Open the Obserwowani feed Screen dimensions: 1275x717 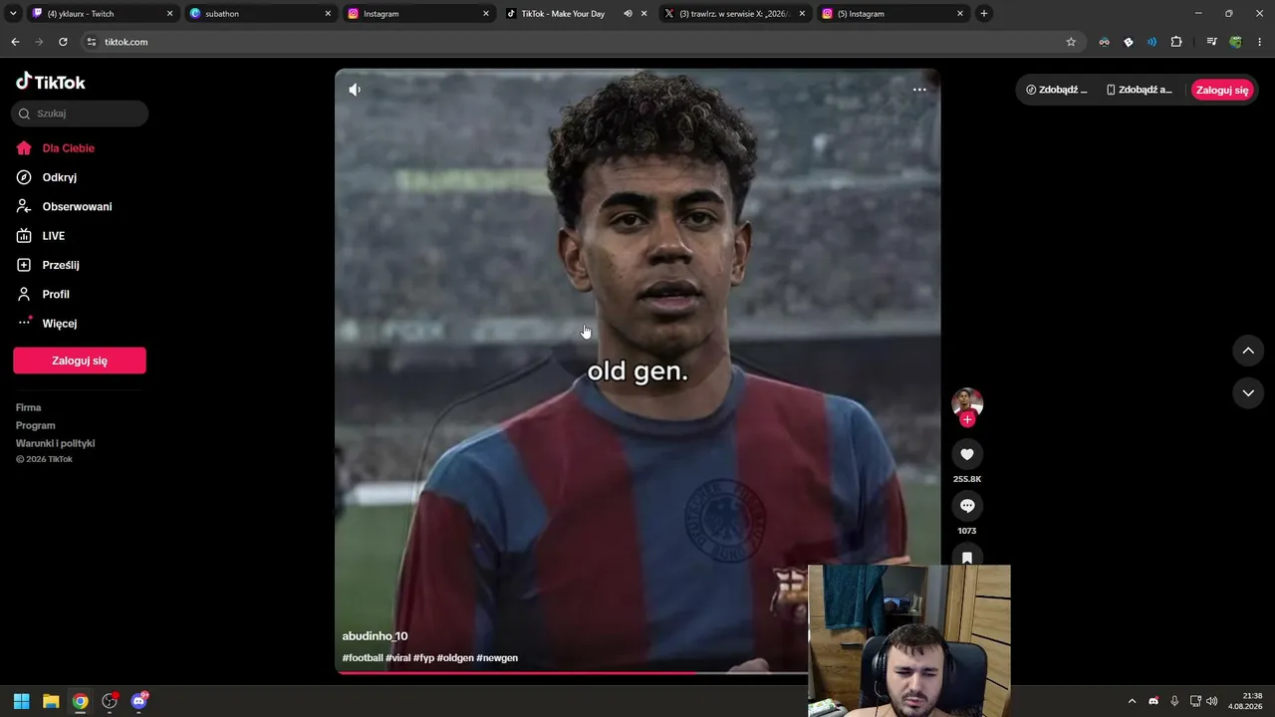[77, 207]
